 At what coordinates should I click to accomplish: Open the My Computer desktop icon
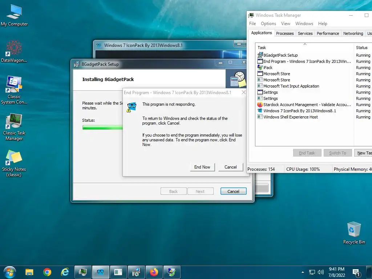pyautogui.click(x=14, y=15)
